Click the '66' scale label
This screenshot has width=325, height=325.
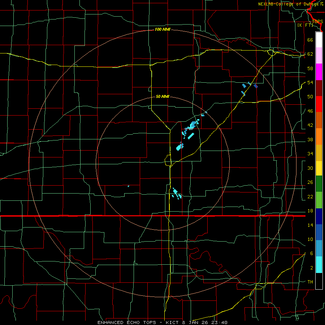[x=310, y=40]
